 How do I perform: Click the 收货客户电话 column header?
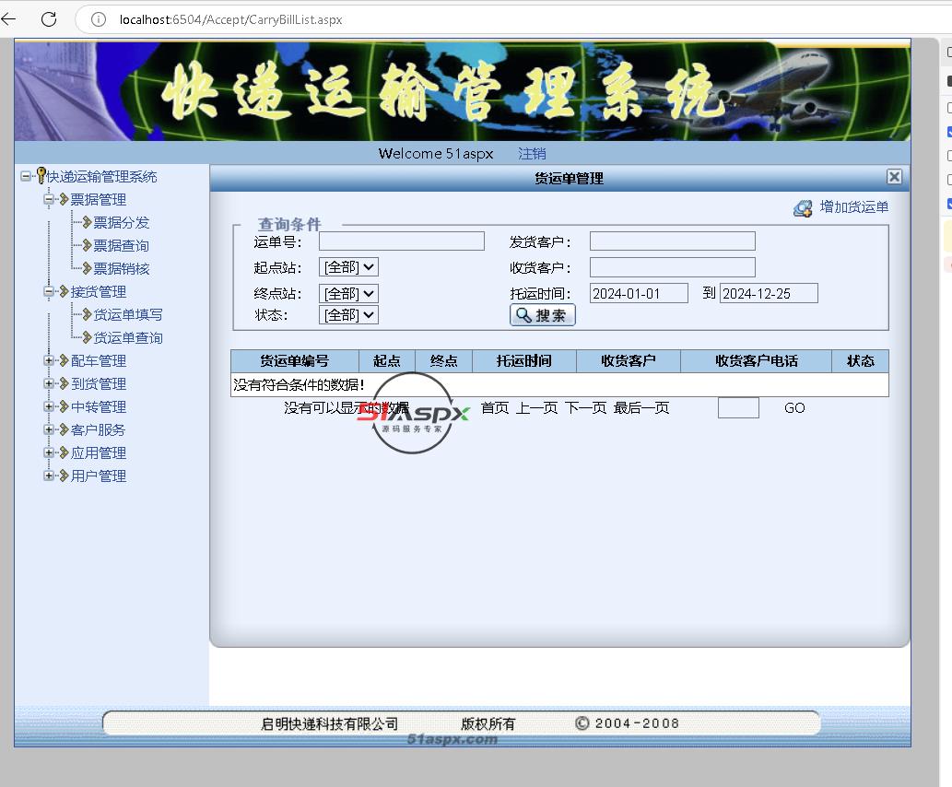[756, 360]
